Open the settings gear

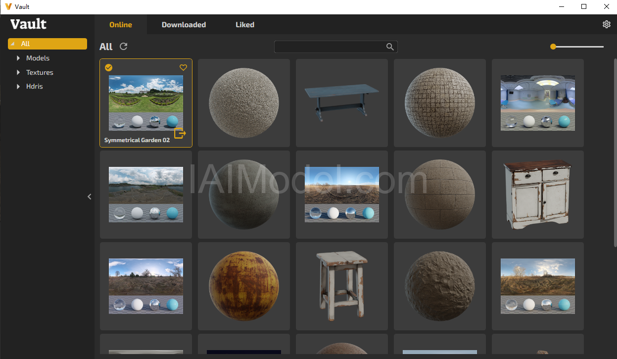tap(606, 24)
